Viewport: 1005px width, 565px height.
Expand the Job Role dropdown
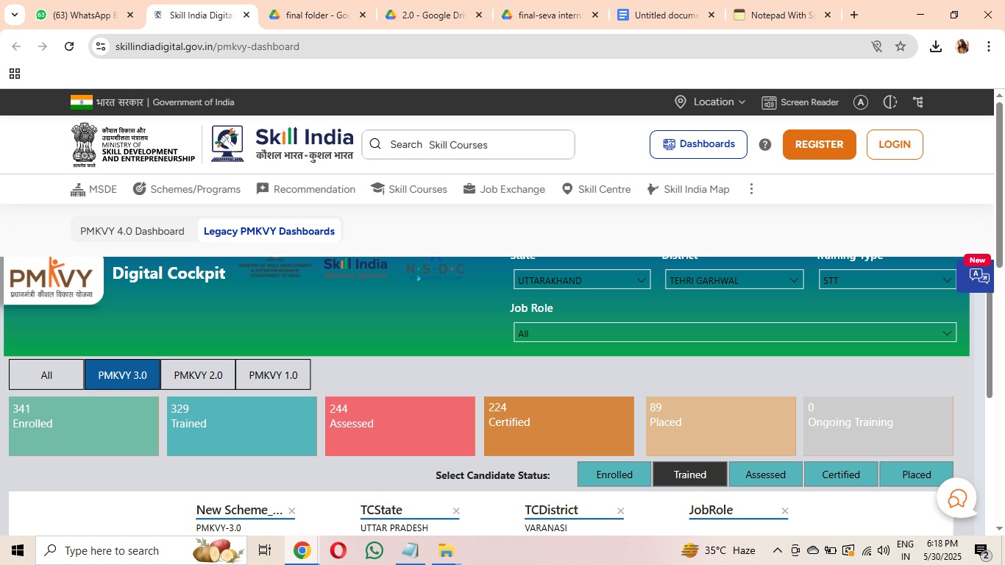735,333
